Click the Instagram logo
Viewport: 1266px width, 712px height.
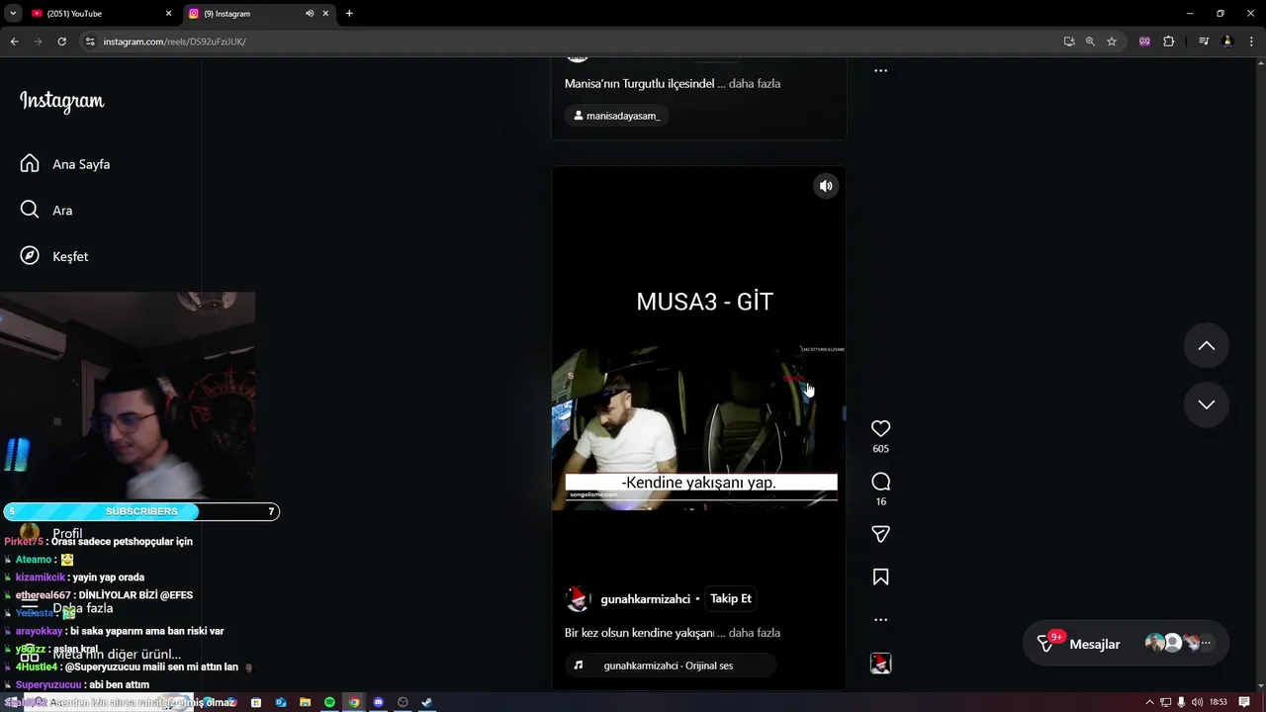click(61, 101)
